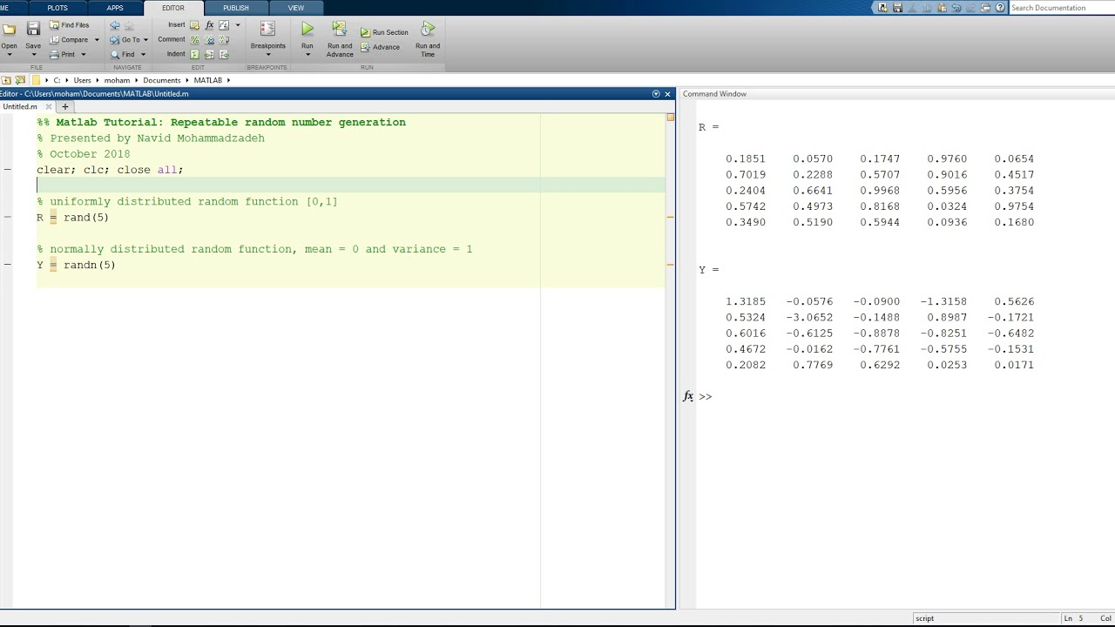Toggle breakpoint on the 'R = rand(5)' line

pyautogui.click(x=7, y=217)
